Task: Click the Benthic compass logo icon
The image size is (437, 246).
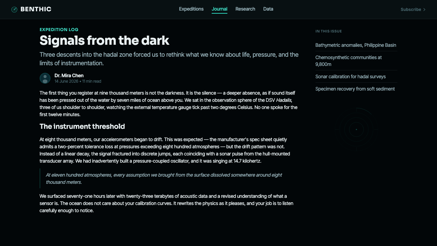Action: pos(14,10)
